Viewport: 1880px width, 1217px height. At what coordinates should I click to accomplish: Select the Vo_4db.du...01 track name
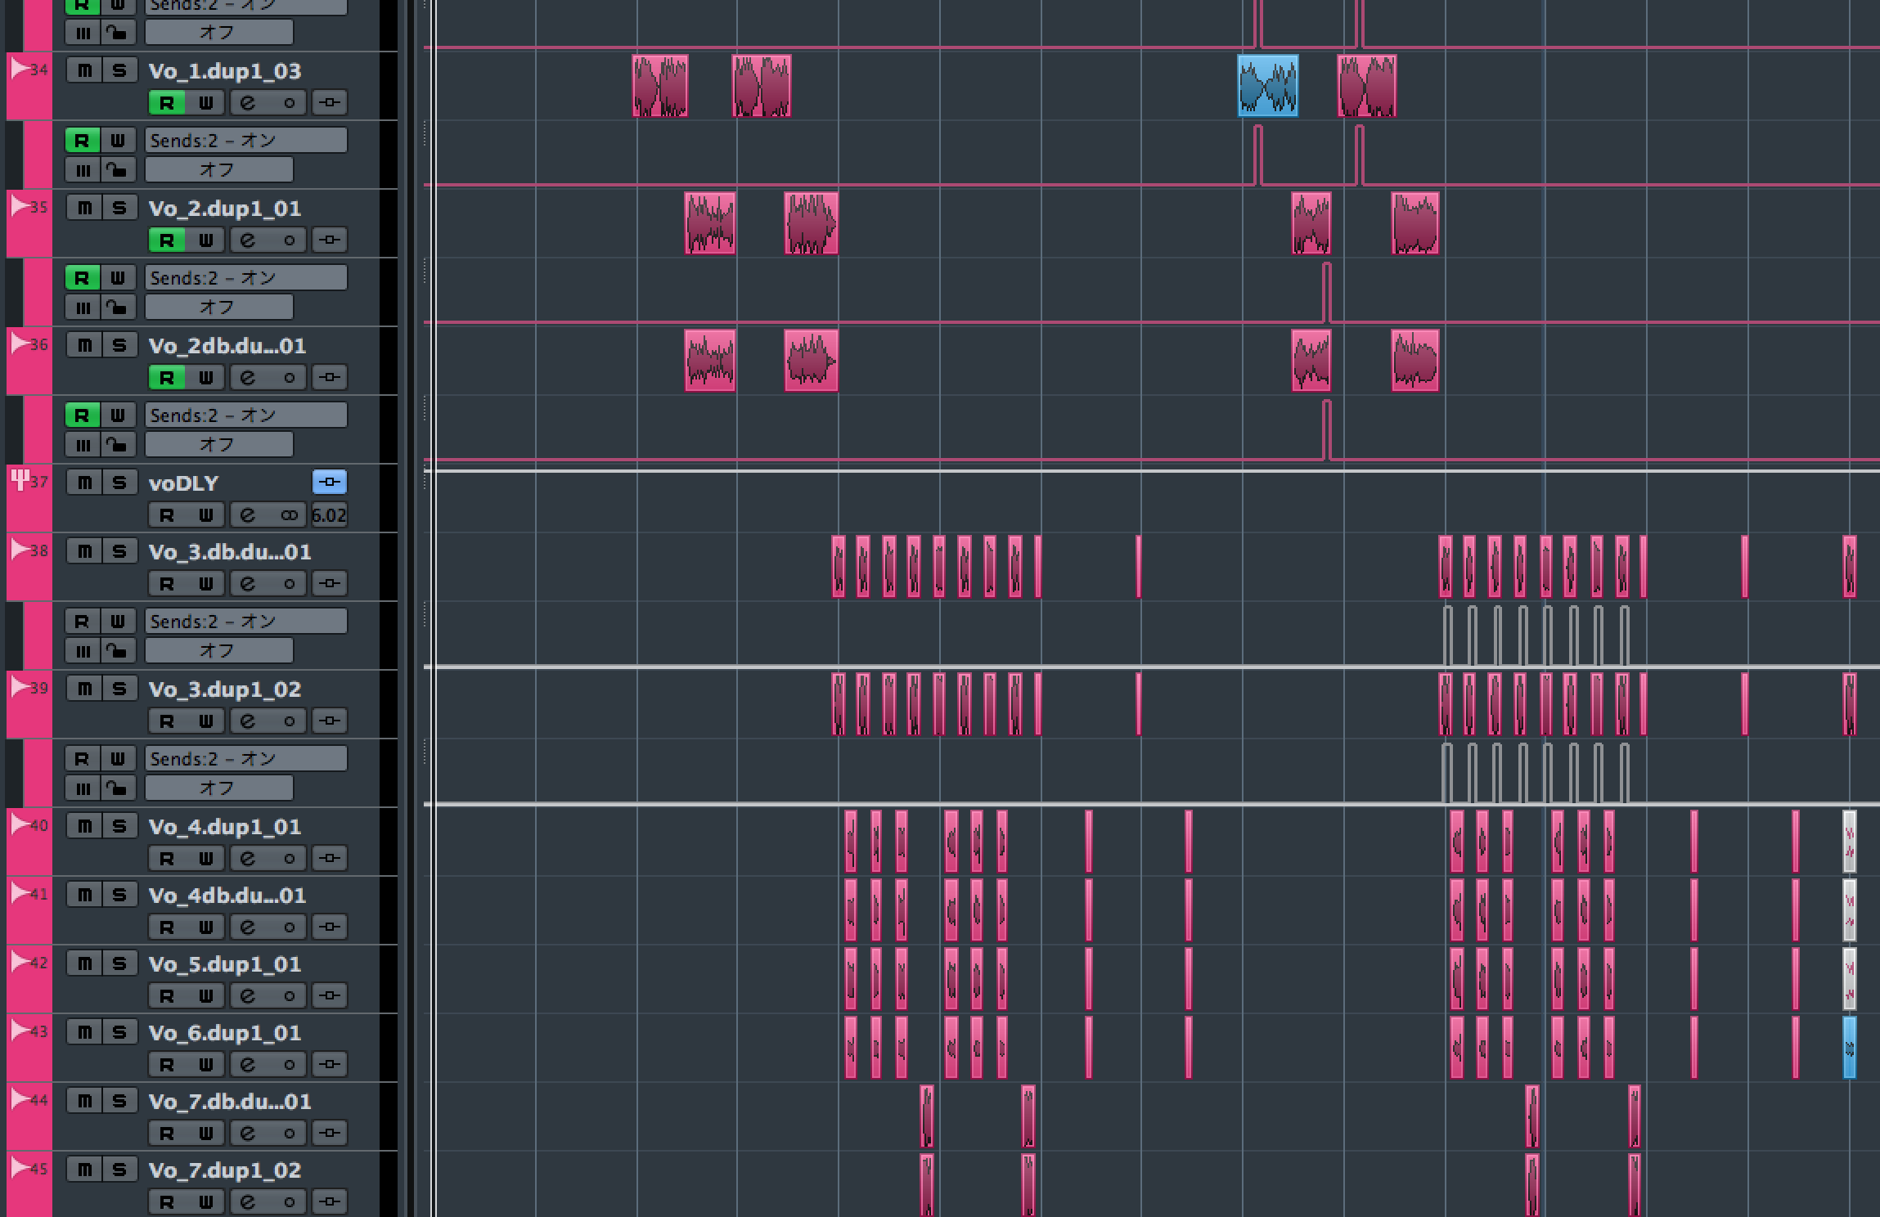click(227, 896)
